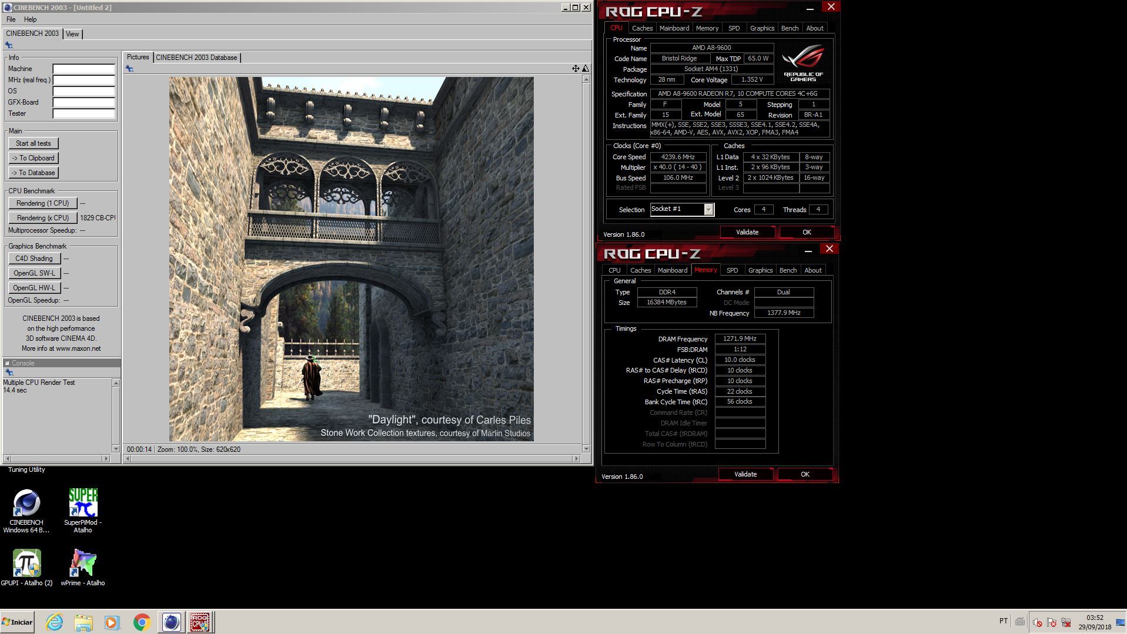Open the File menu in Cinebench

coord(11,19)
